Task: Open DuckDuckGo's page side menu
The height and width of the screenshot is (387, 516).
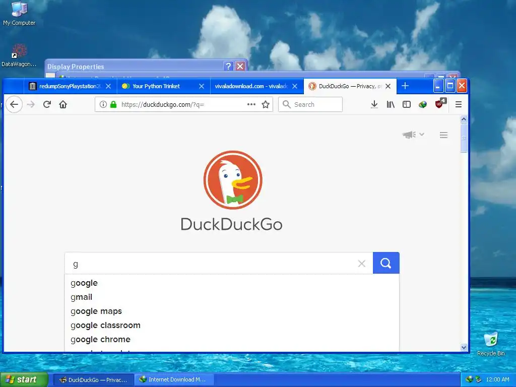Action: click(x=443, y=135)
